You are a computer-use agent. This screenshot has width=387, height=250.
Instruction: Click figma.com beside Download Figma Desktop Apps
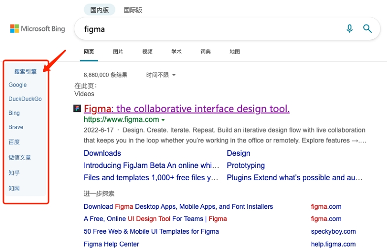coord(326,206)
